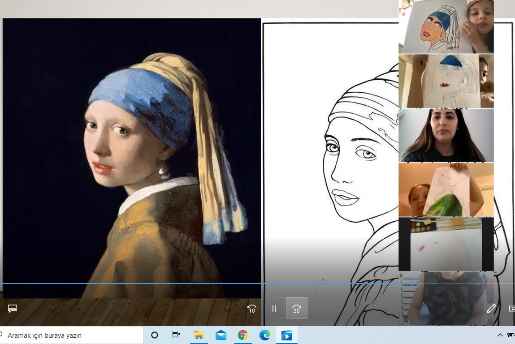
Task: Click video tile showing white paper on desk
Action: [x=446, y=244]
